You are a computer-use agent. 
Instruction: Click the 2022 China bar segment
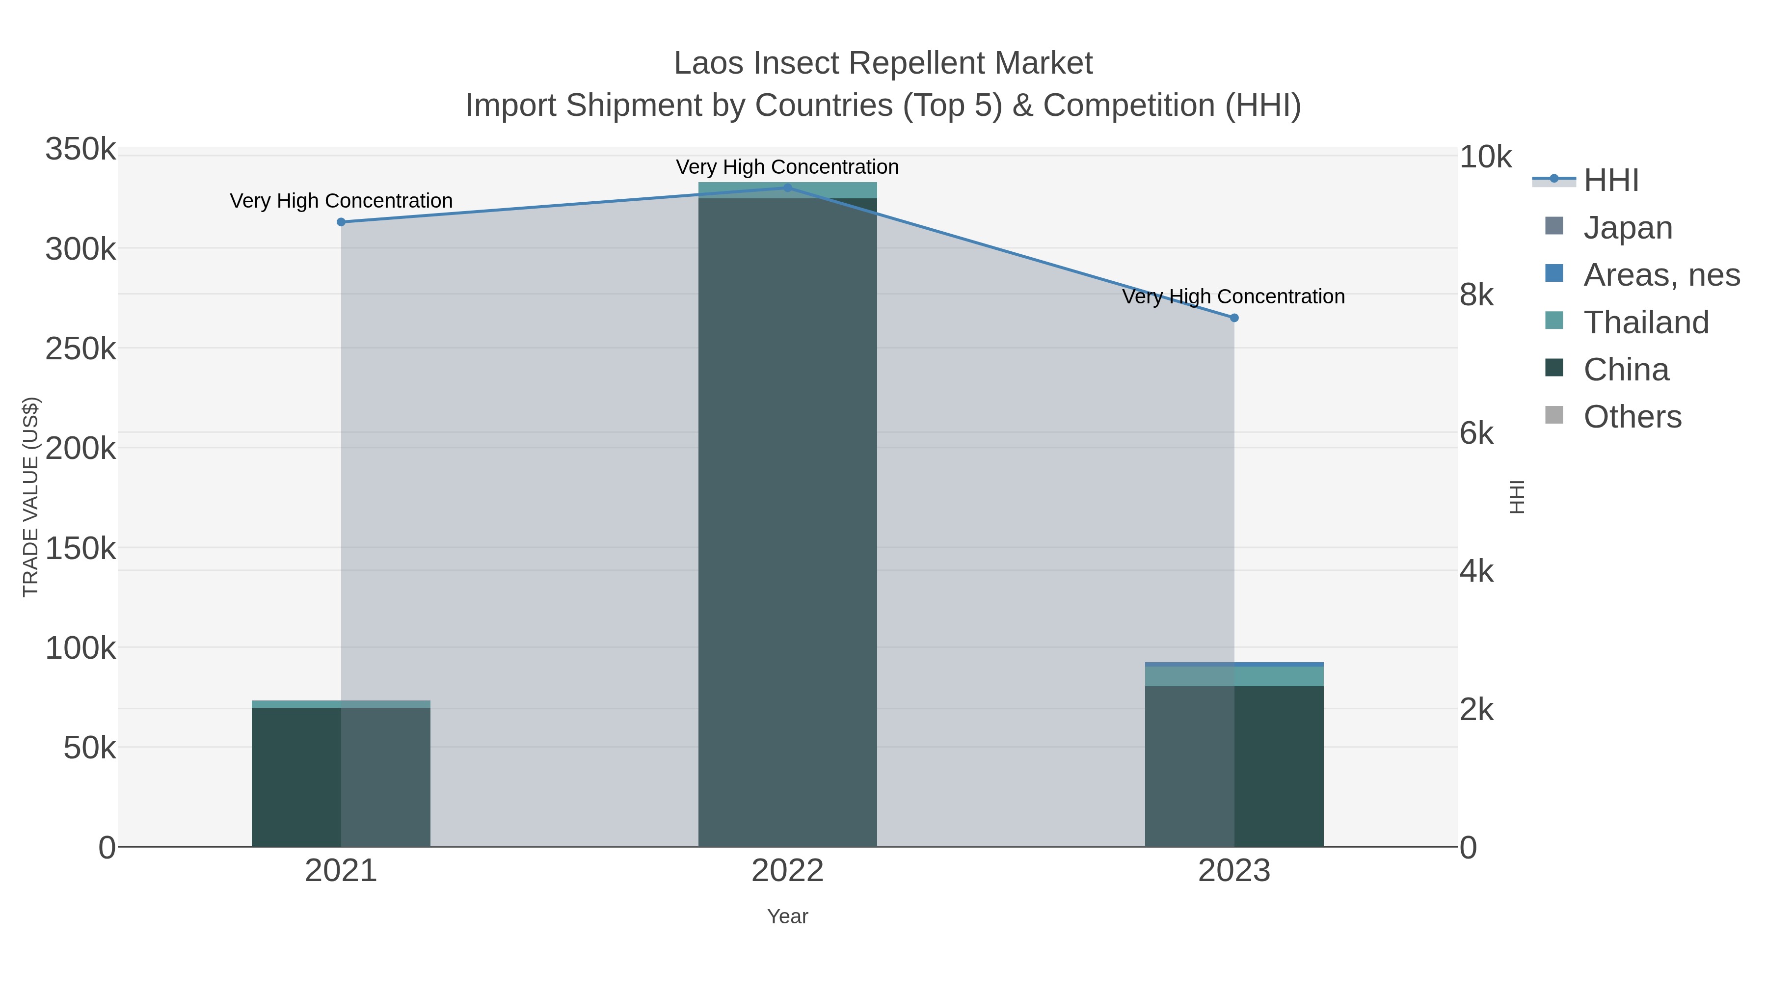point(787,522)
